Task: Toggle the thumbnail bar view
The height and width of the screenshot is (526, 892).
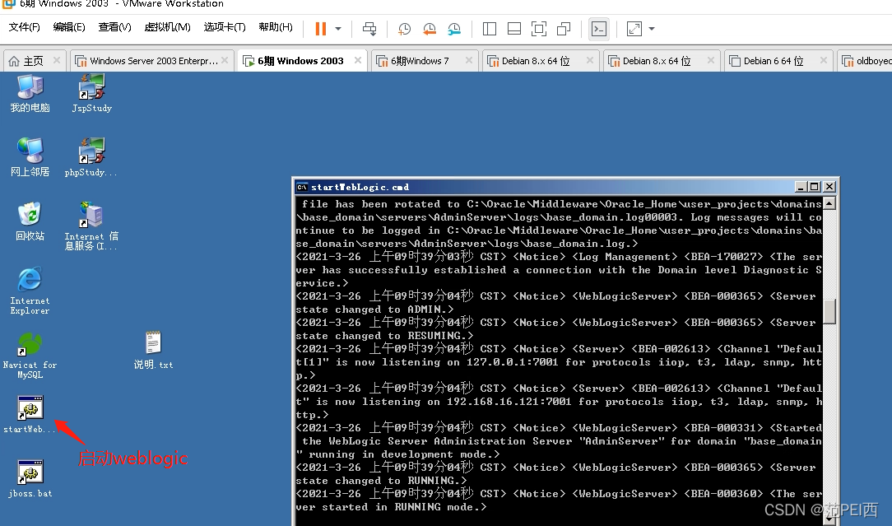Action: click(514, 29)
